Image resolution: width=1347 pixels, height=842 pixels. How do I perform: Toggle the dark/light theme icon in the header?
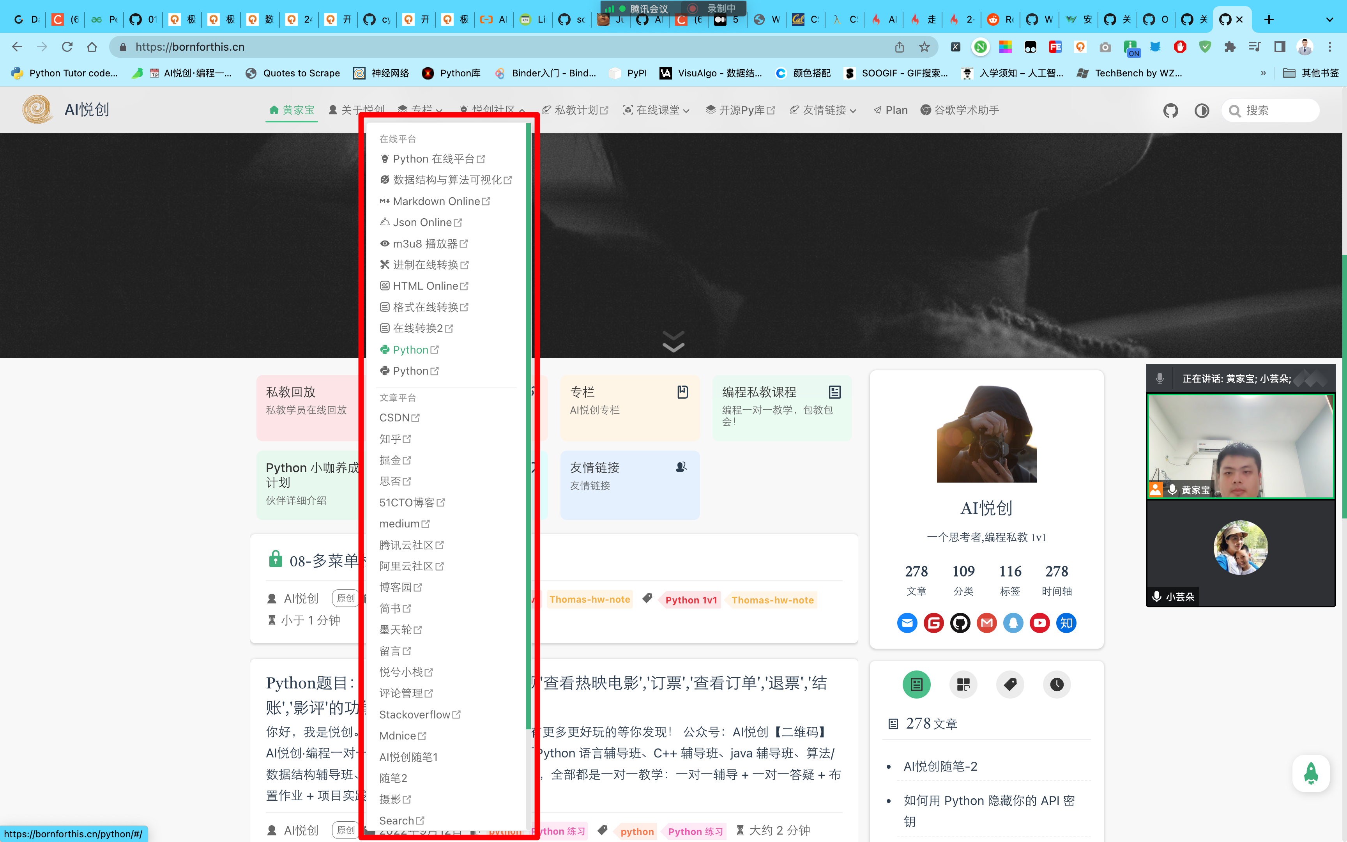[x=1202, y=110]
